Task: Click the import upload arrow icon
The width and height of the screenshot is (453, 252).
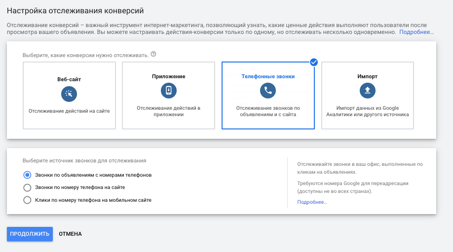Action: [x=368, y=91]
